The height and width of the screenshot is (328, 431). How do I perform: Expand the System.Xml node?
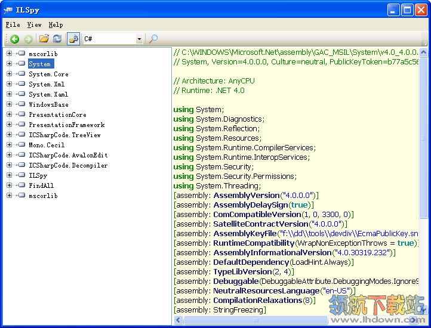pos(10,83)
